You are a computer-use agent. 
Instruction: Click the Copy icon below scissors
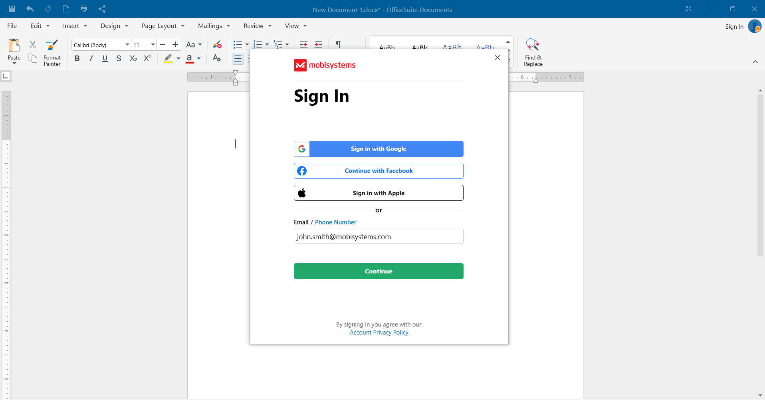coord(33,58)
